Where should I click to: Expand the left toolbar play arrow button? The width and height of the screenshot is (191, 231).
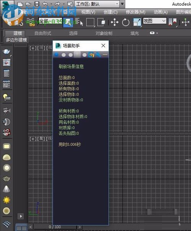pyautogui.click(x=21, y=216)
